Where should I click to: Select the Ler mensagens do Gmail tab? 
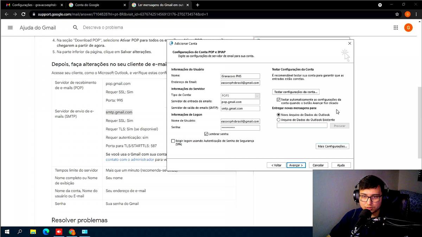pos(161,5)
